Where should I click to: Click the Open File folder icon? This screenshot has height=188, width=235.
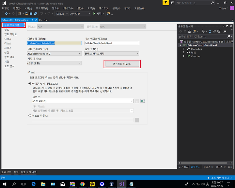(27, 14)
